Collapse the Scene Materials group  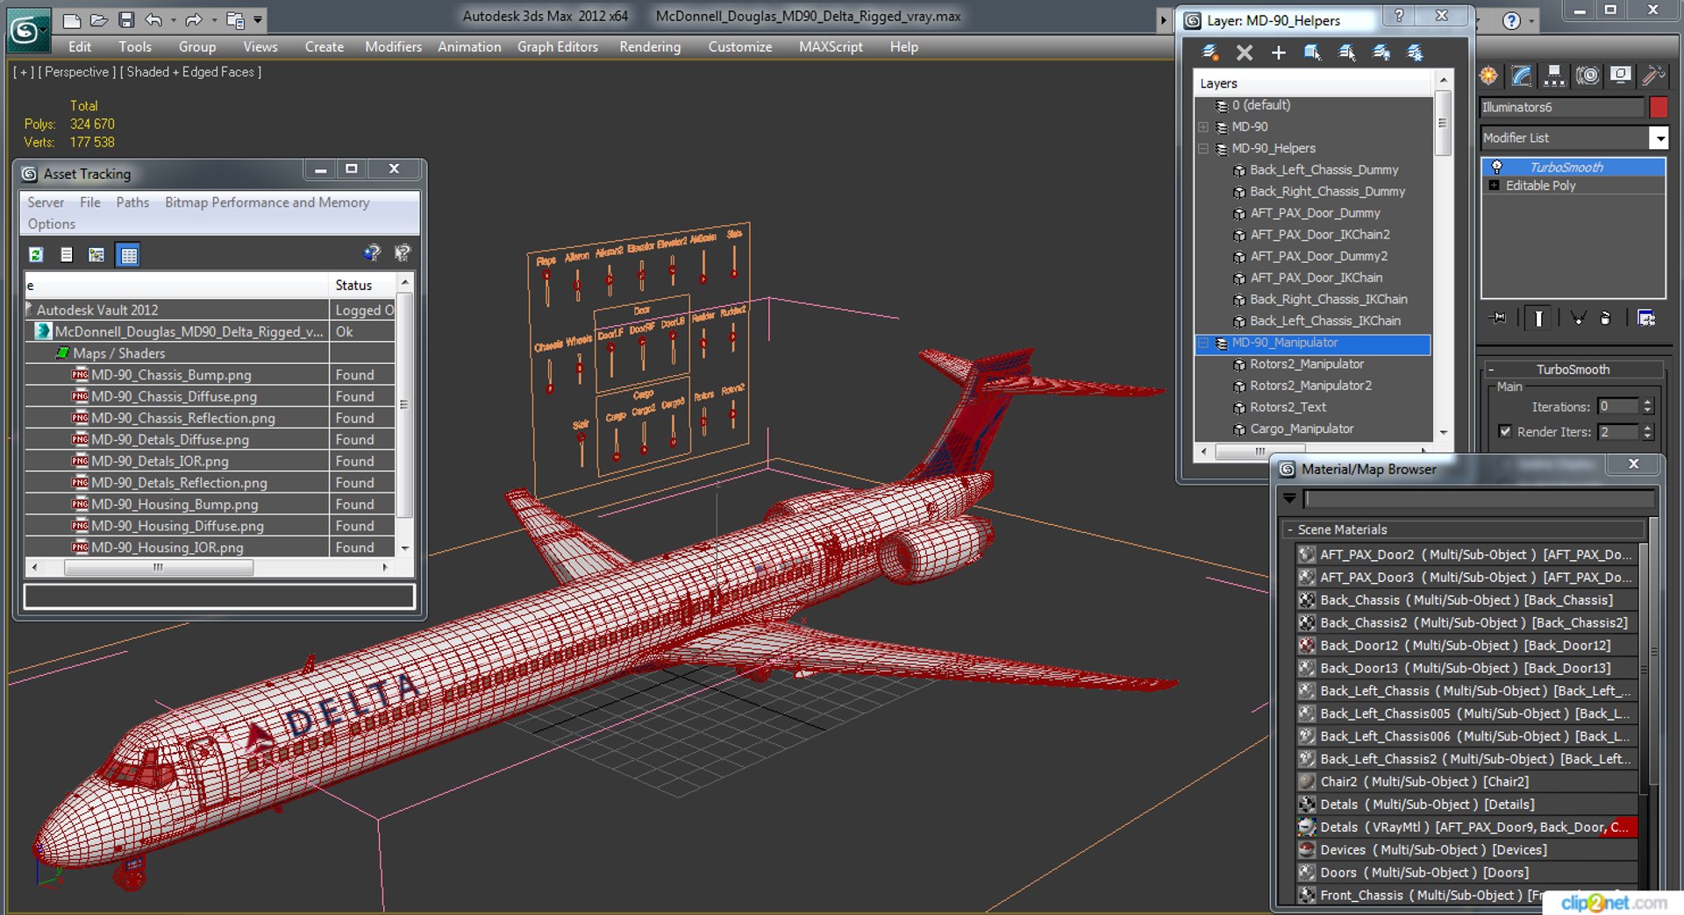coord(1461,529)
